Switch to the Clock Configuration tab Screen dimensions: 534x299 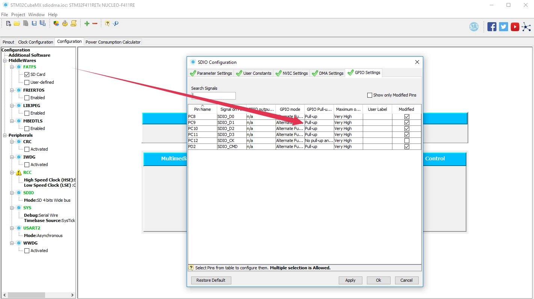36,42
